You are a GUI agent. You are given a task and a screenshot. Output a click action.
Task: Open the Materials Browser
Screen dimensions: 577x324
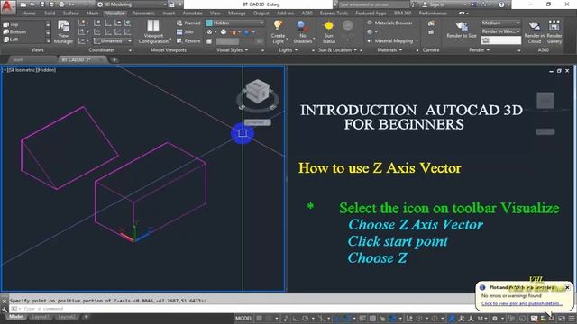coord(389,22)
